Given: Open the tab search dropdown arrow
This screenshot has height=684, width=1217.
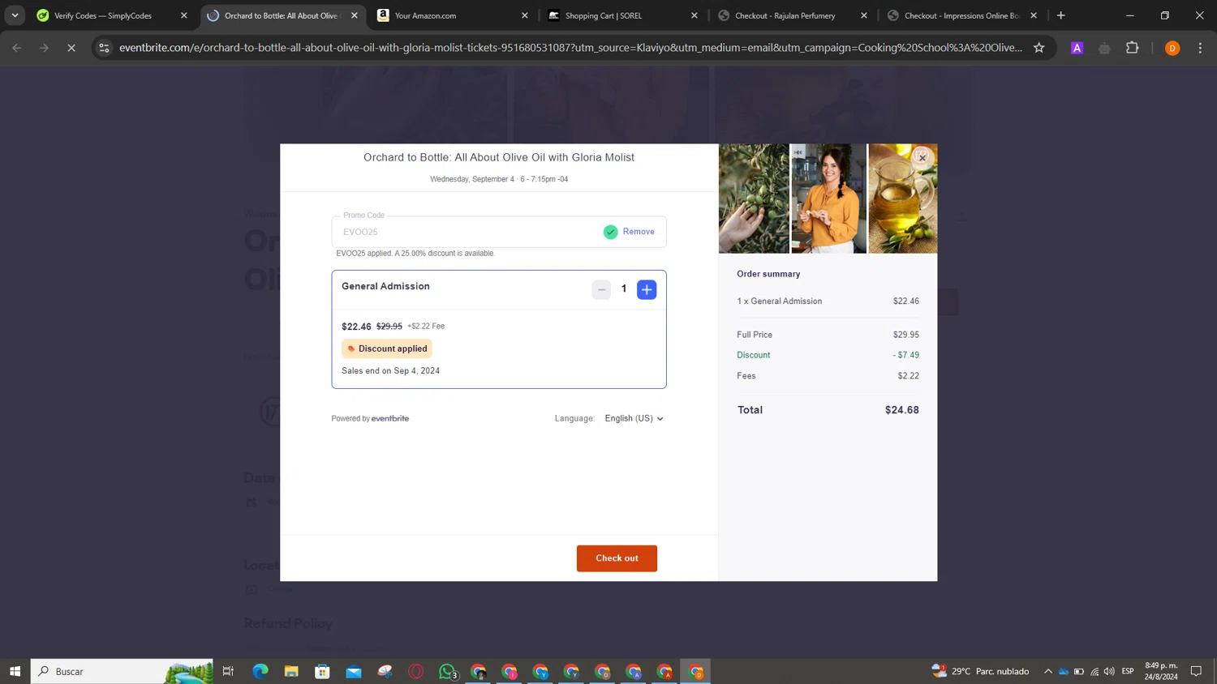Looking at the screenshot, I should [x=15, y=15].
